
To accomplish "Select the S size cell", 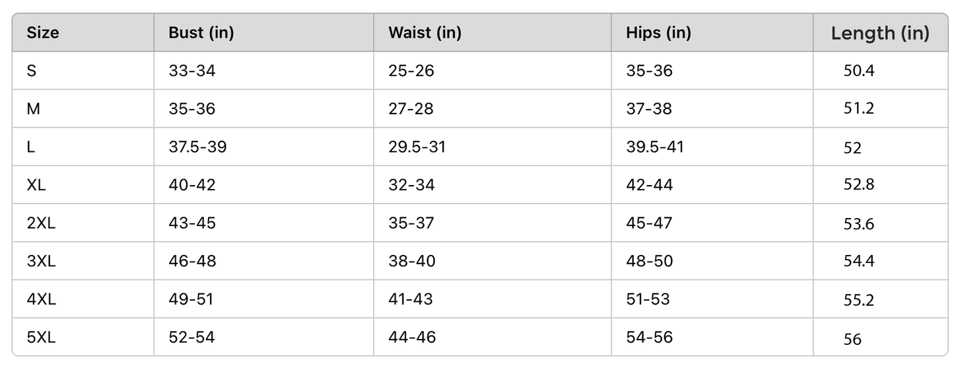I will pyautogui.click(x=32, y=70).
